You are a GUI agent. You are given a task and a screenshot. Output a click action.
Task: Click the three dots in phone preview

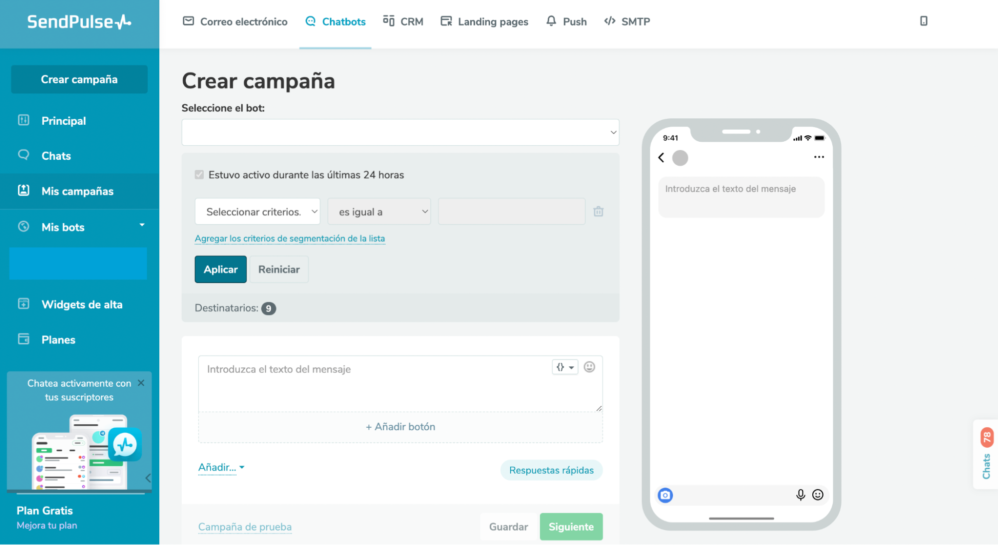pos(819,157)
